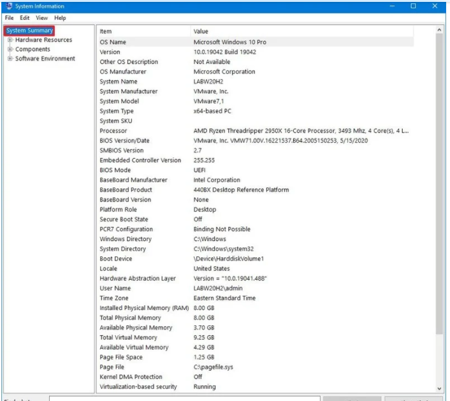Select Installed Physical Memory (RAM) row
Image resolution: width=450 pixels, height=401 pixels.
pos(256,308)
